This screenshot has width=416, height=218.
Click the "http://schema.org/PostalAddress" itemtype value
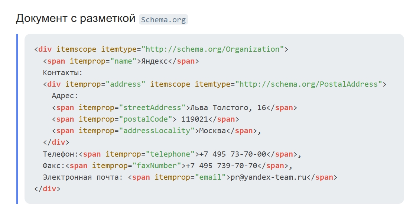point(311,84)
